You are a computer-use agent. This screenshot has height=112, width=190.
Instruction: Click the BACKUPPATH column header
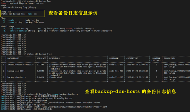pos(170,58)
